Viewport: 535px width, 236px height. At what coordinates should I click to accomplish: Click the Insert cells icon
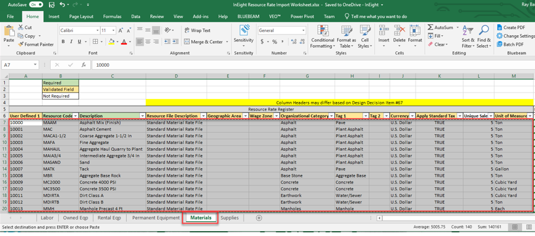coord(384,31)
